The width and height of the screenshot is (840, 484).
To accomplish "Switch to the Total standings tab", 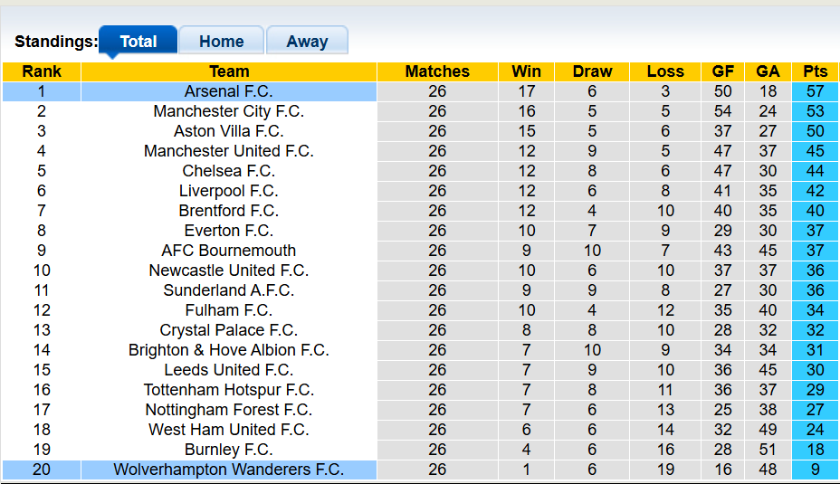I will (x=138, y=42).
